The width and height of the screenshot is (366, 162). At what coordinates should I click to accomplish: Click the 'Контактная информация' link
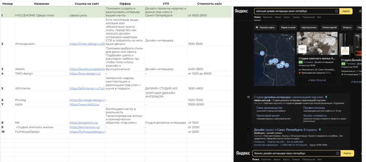click(266, 145)
